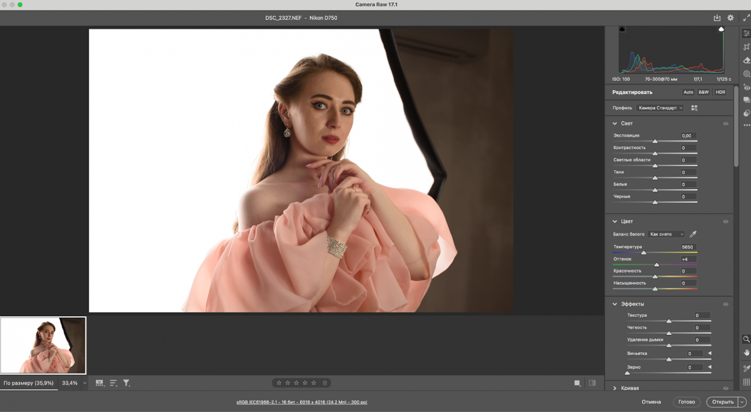
Task: Click the Готово button
Action: pyautogui.click(x=686, y=402)
